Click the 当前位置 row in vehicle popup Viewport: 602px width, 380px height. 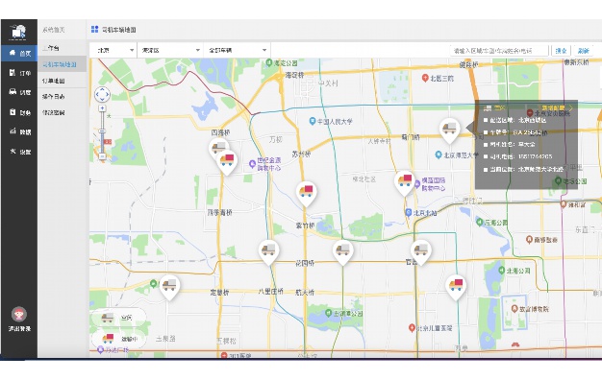523,169
